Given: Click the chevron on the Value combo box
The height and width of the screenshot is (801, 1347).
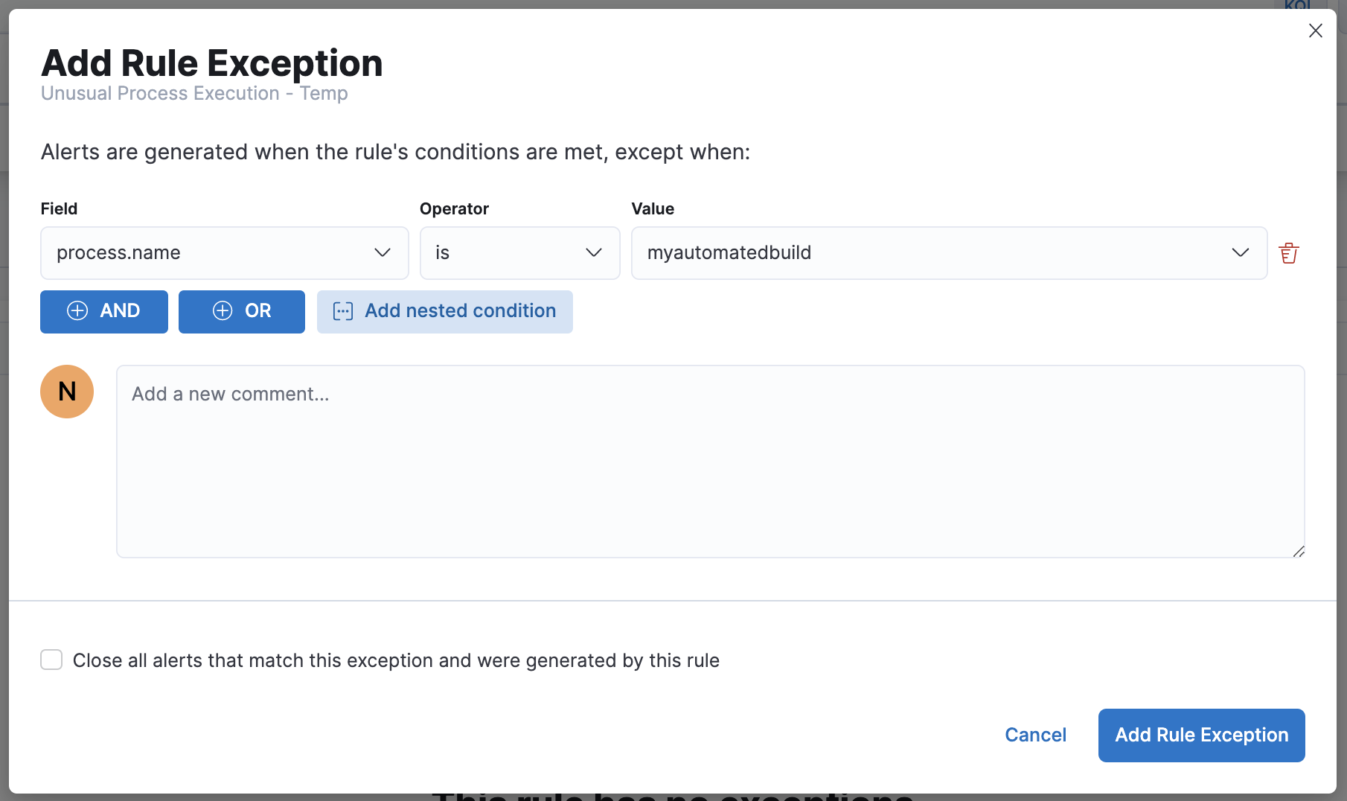Looking at the screenshot, I should tap(1240, 253).
